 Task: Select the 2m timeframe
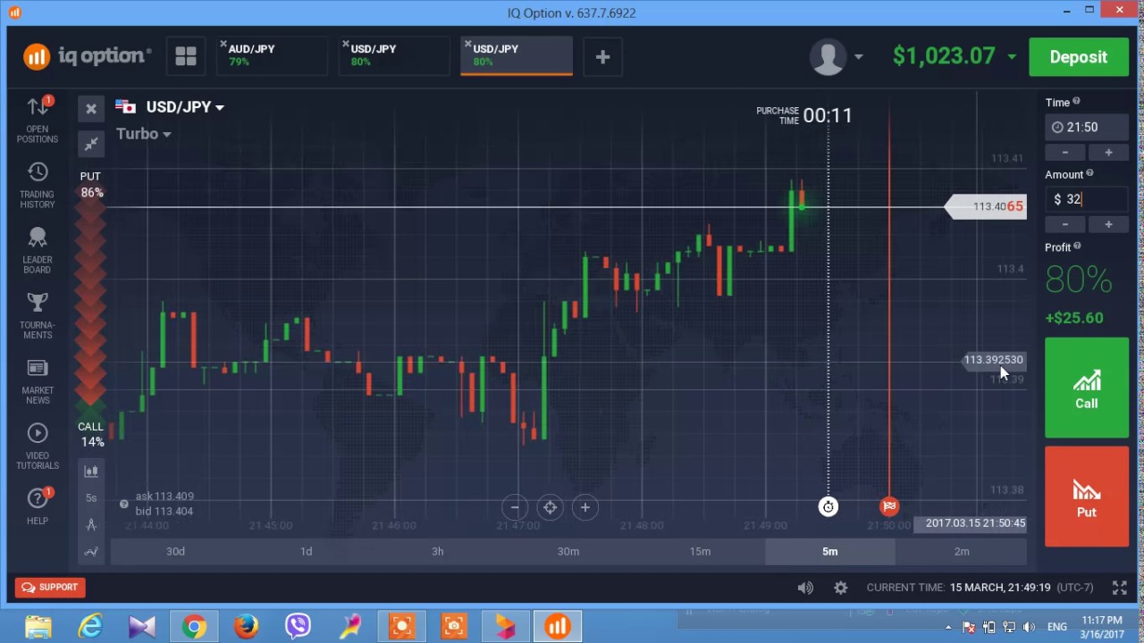pyautogui.click(x=962, y=552)
